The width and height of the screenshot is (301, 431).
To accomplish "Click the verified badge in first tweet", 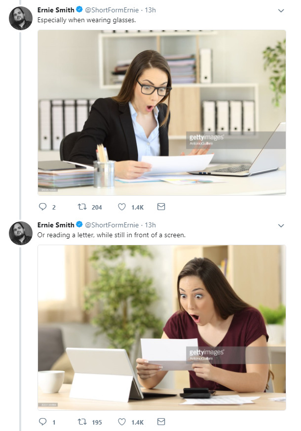I will [80, 10].
